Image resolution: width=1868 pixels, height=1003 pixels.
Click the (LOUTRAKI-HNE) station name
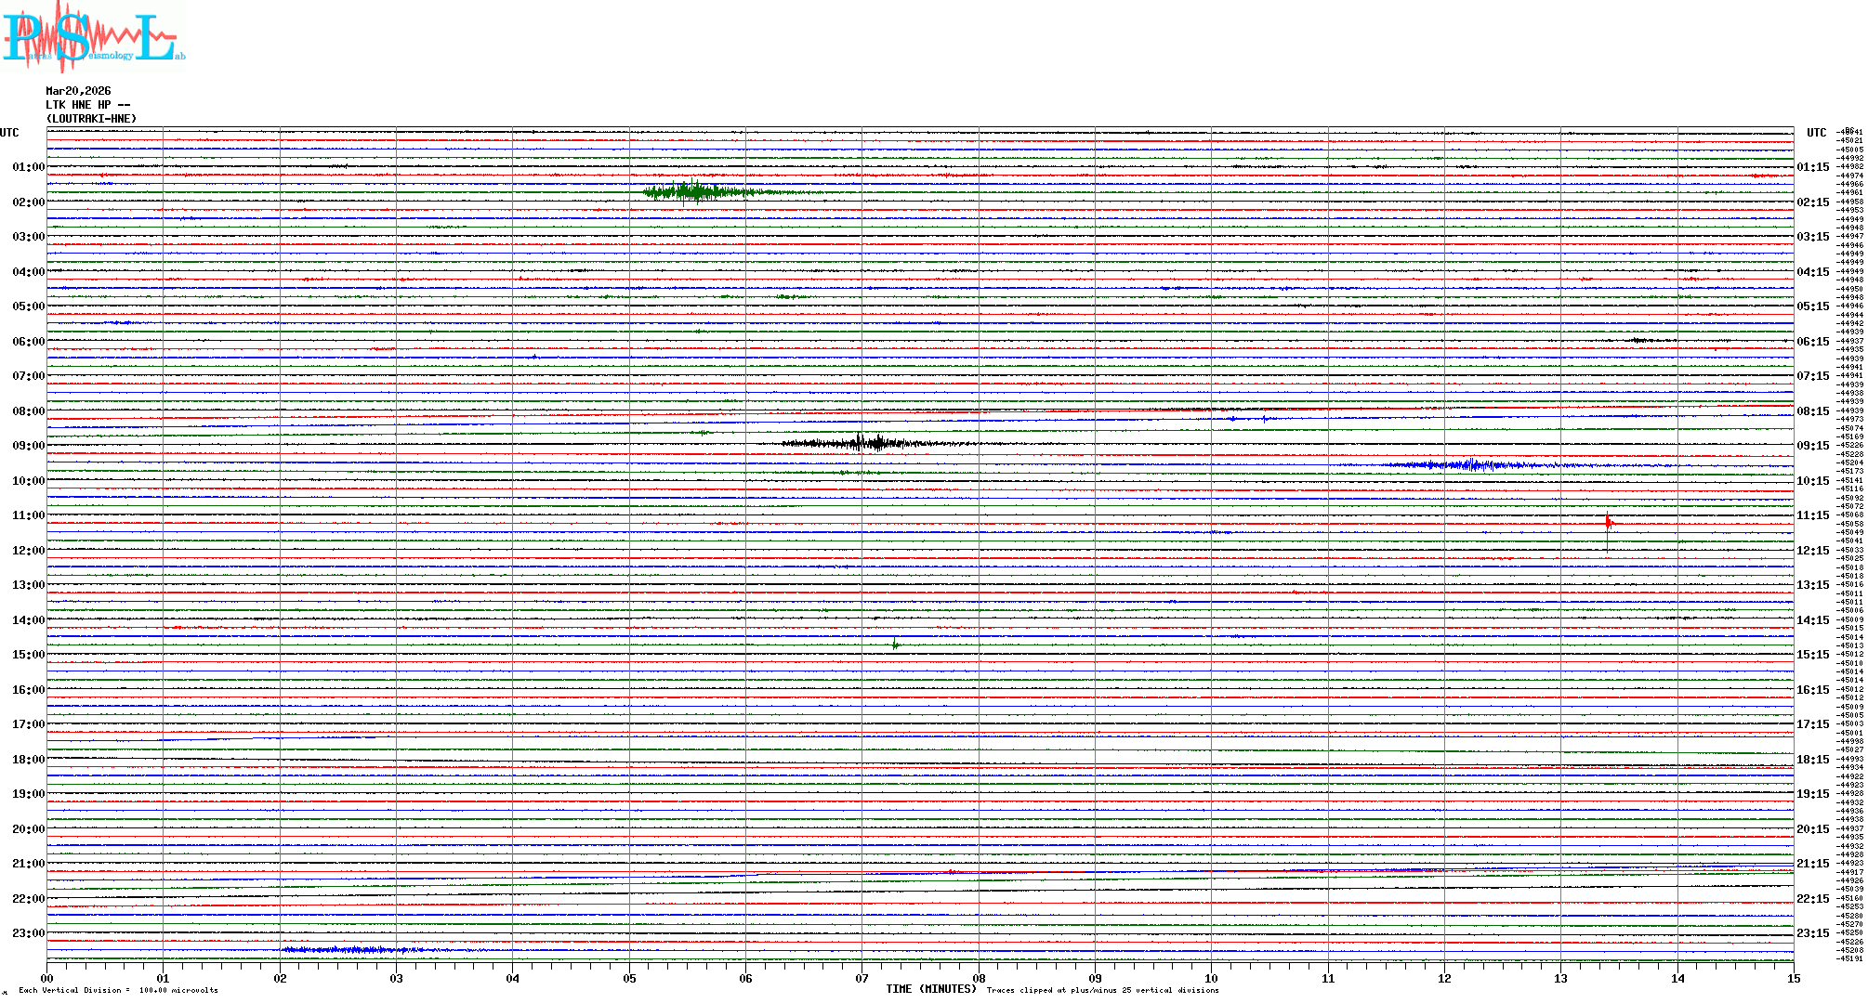point(91,119)
